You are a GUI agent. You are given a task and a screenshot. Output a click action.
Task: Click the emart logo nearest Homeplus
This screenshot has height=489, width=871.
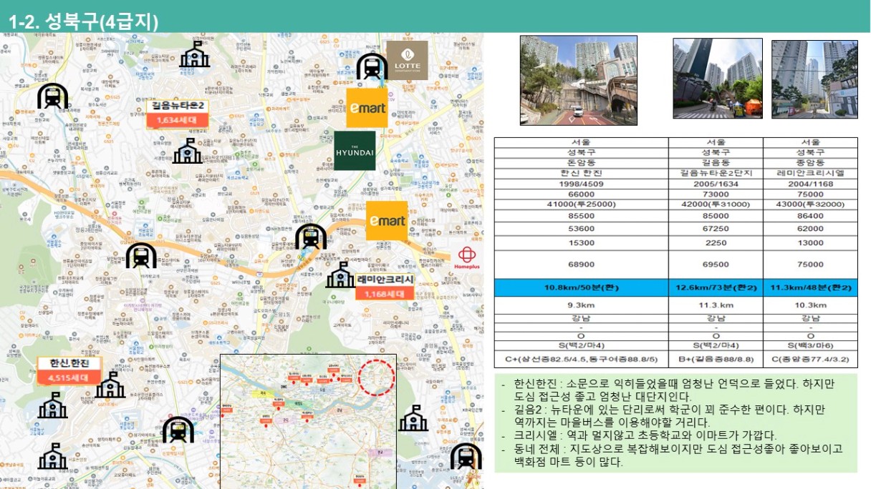(387, 221)
